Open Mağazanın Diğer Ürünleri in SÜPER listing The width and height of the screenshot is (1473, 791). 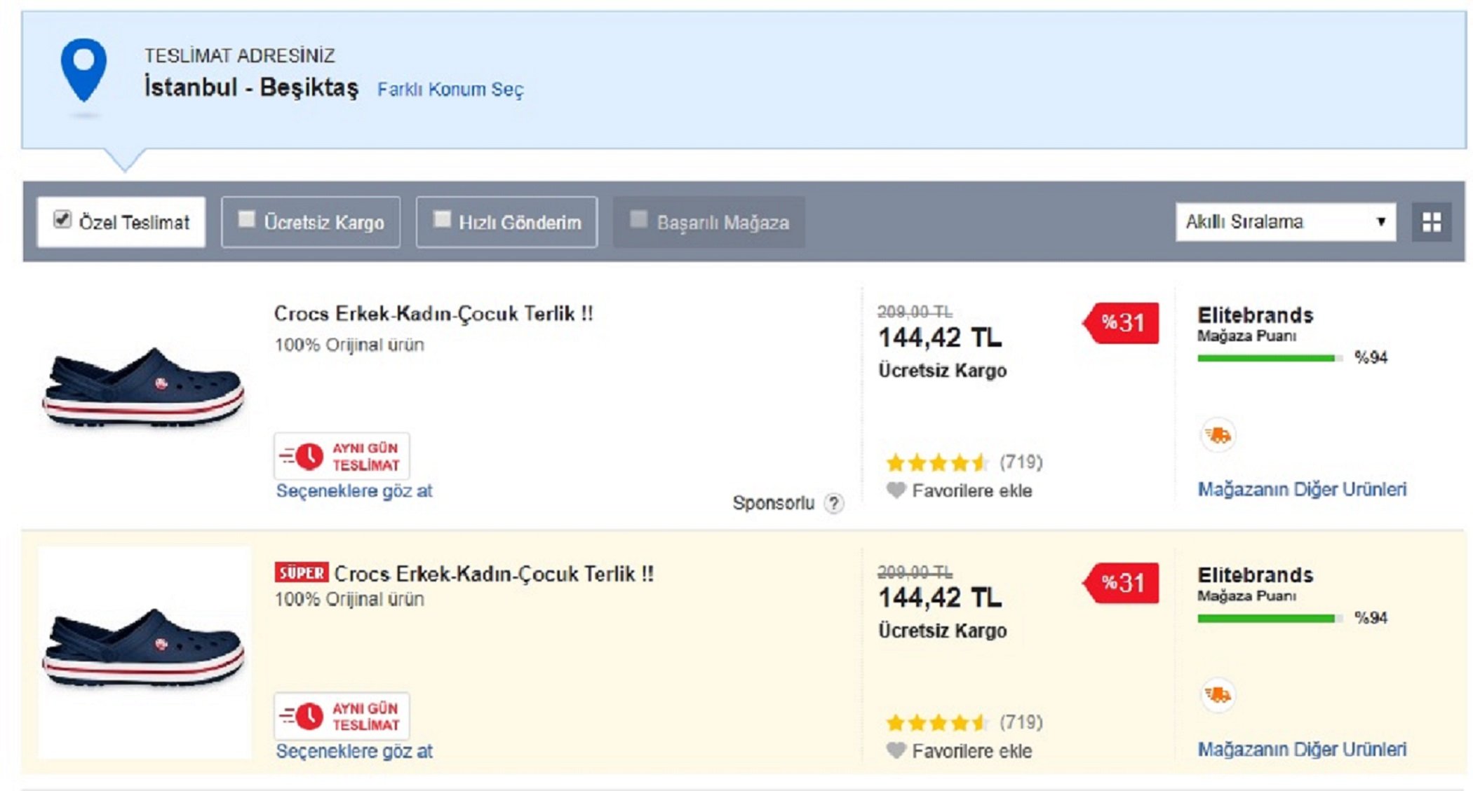point(1302,749)
